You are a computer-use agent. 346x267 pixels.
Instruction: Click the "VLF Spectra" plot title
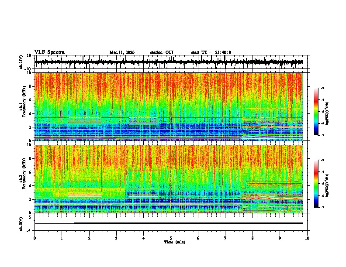coord(49,52)
